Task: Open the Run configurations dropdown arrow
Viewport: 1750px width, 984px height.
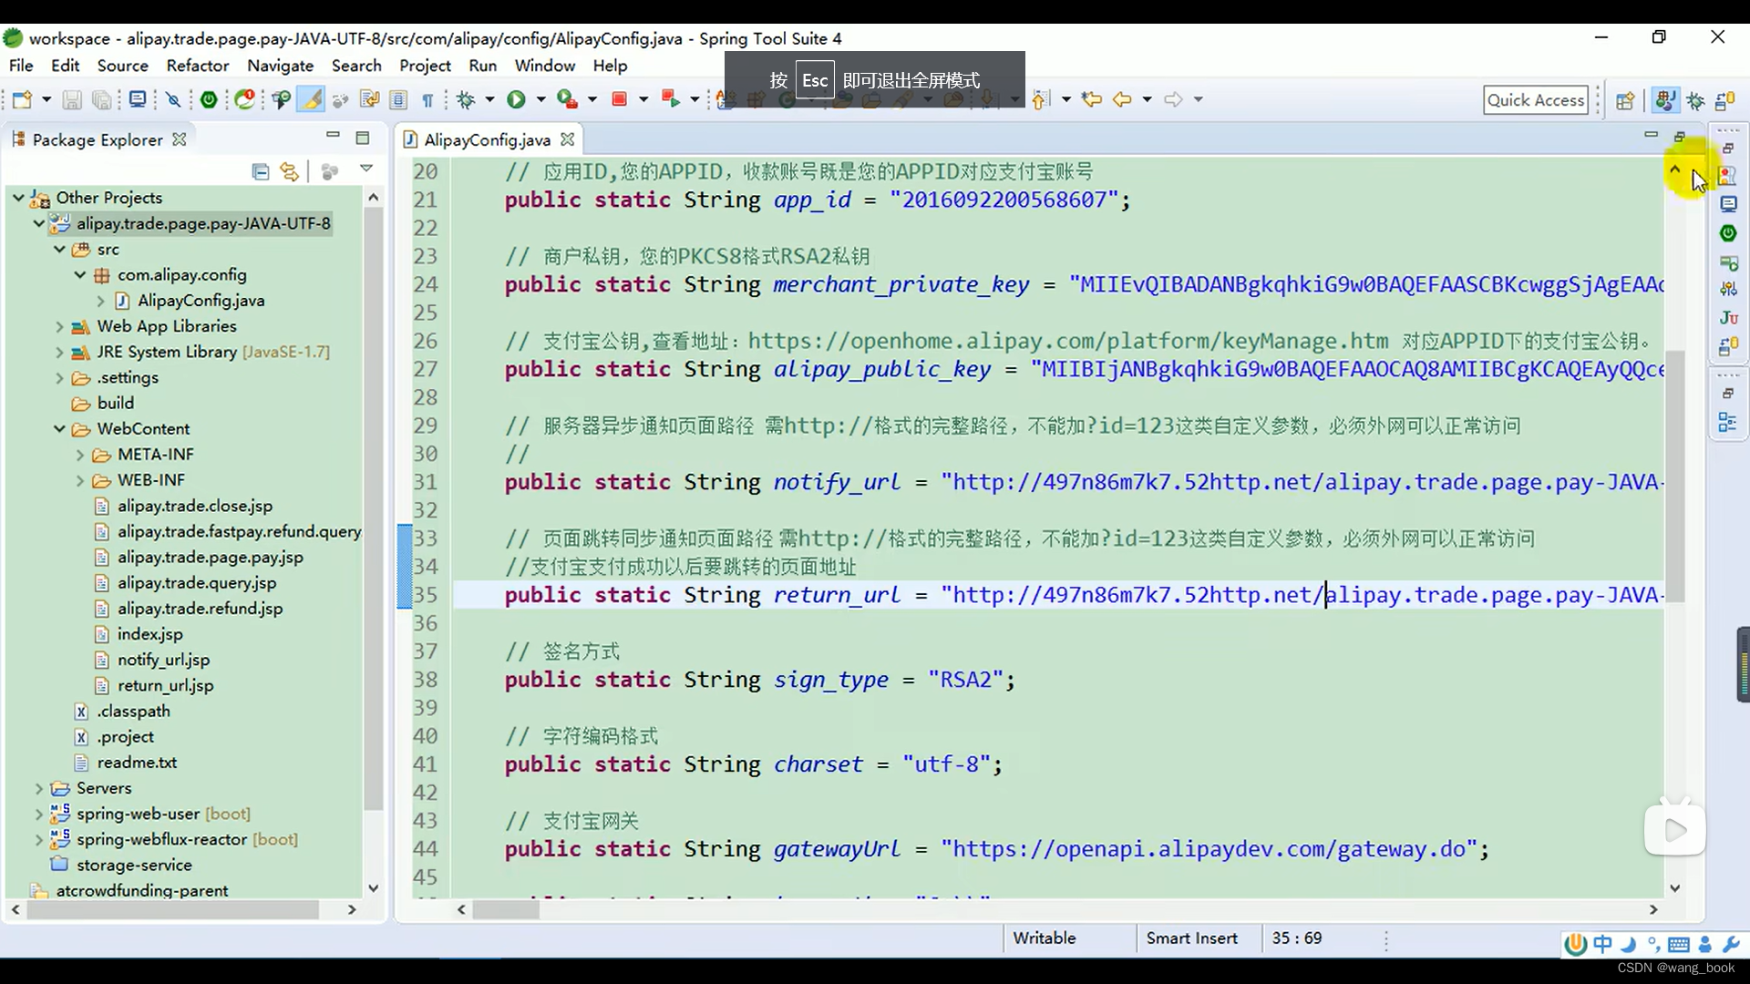Action: pos(540,99)
